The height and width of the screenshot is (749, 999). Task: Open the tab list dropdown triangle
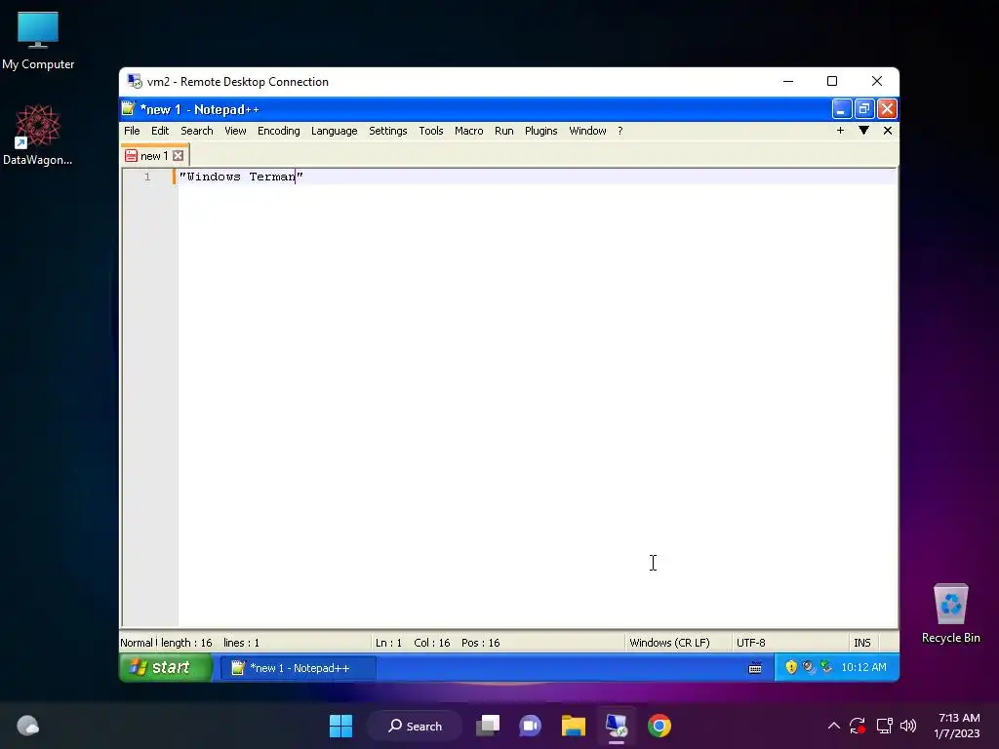coord(864,131)
